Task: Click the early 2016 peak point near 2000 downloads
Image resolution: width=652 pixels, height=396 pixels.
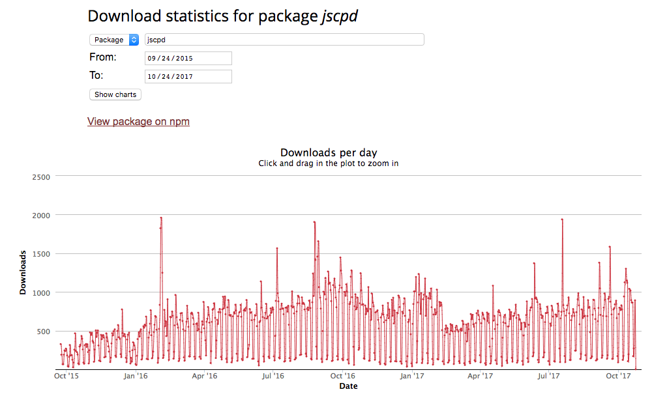Action: (x=161, y=218)
